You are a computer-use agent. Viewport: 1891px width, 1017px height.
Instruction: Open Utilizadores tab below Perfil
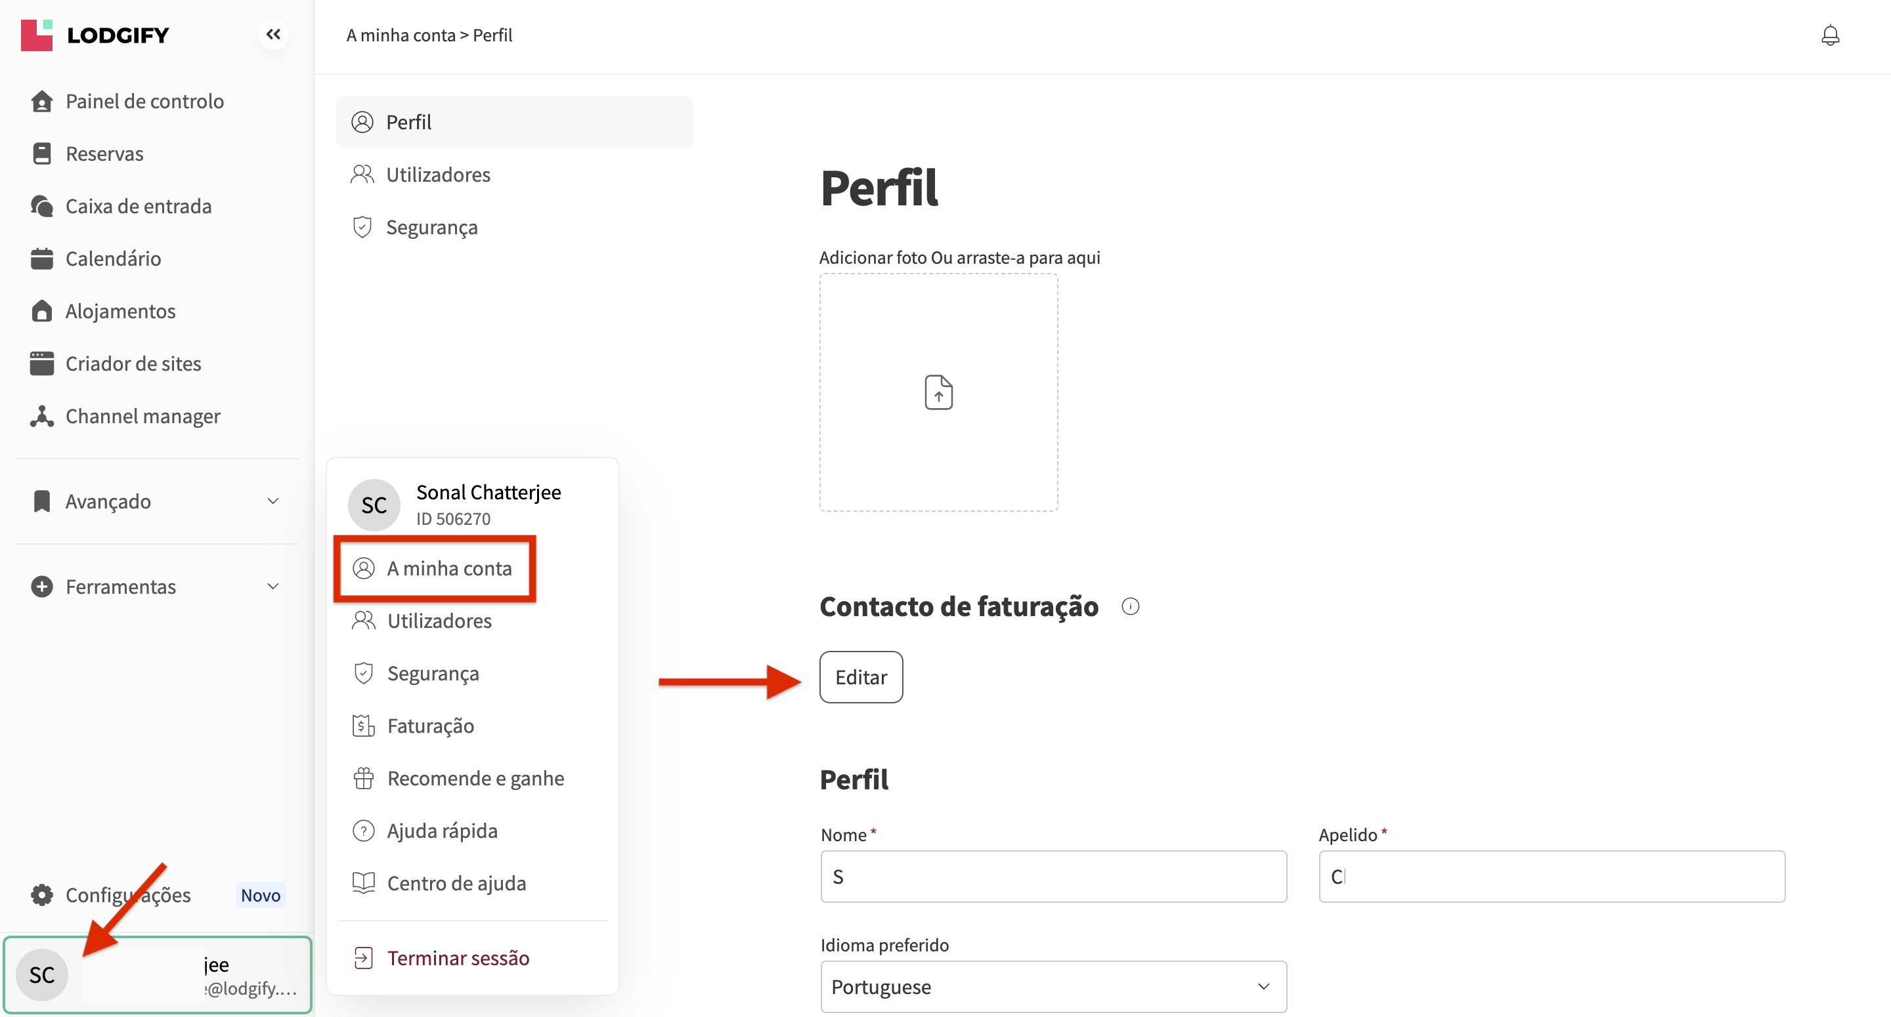coord(437,175)
